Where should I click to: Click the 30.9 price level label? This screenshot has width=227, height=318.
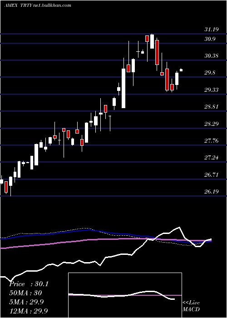[210, 39]
